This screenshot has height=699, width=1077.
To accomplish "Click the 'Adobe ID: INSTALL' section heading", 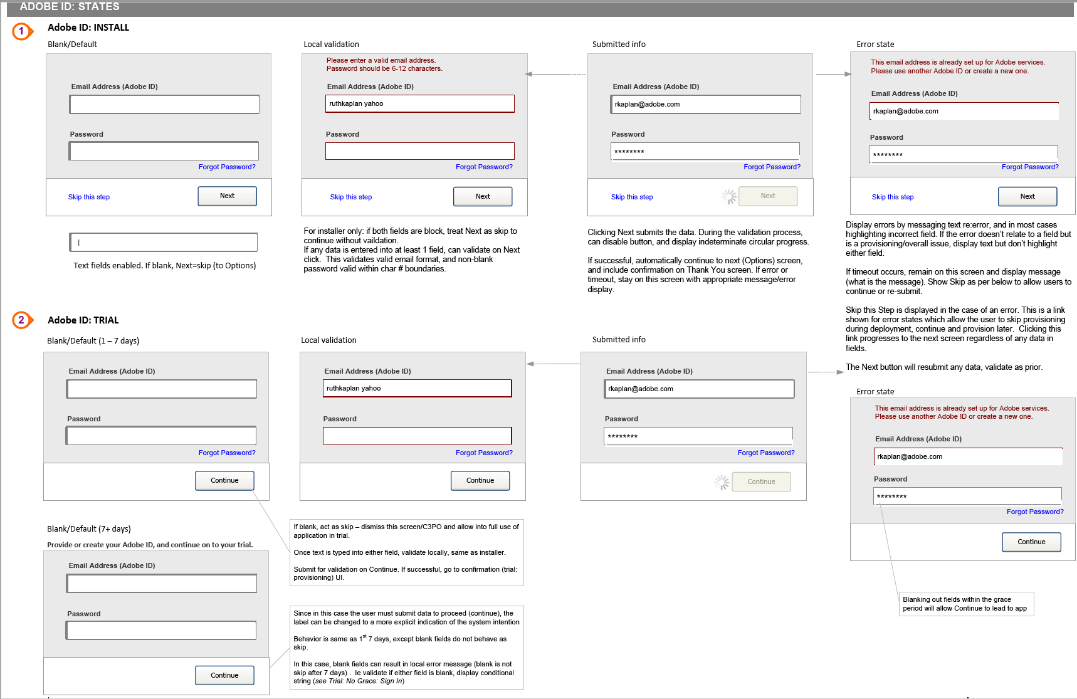I will [88, 28].
